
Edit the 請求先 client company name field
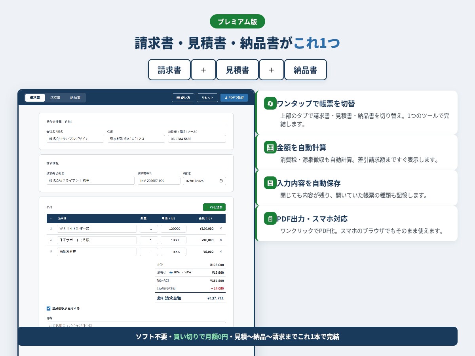91,180
